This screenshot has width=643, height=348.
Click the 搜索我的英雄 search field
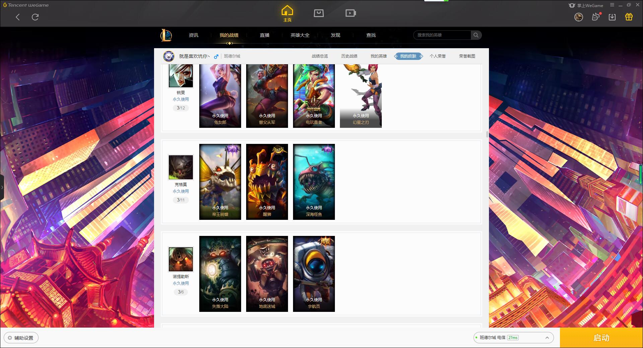click(x=442, y=35)
